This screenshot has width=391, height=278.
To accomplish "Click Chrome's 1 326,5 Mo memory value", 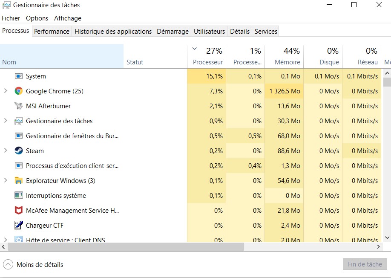I will tap(285, 91).
